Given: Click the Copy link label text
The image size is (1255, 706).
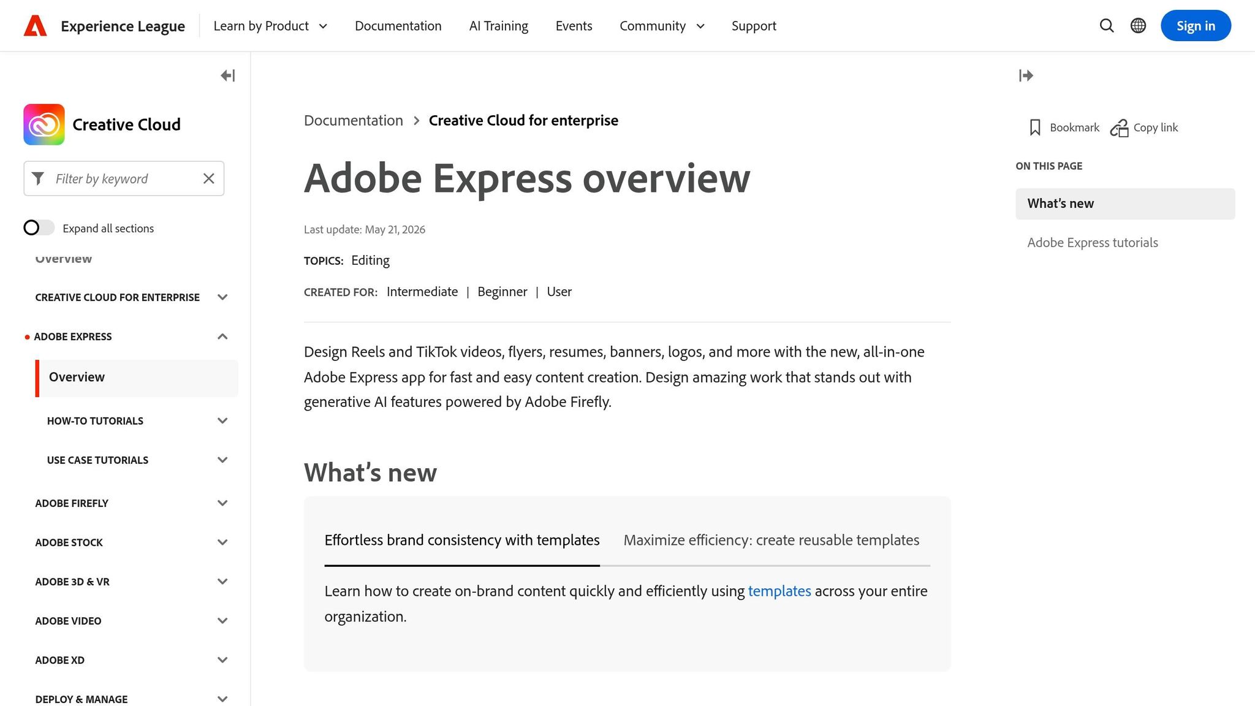Looking at the screenshot, I should [x=1156, y=127].
